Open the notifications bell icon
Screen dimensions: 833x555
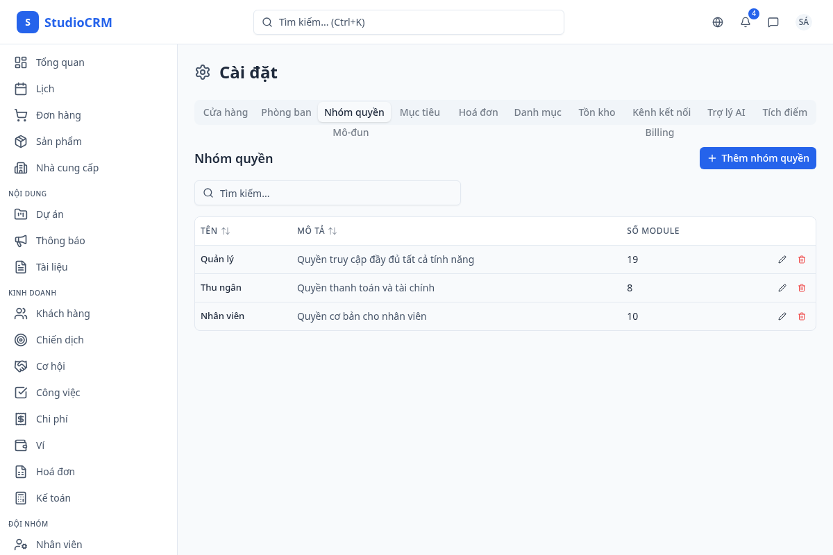coord(746,22)
